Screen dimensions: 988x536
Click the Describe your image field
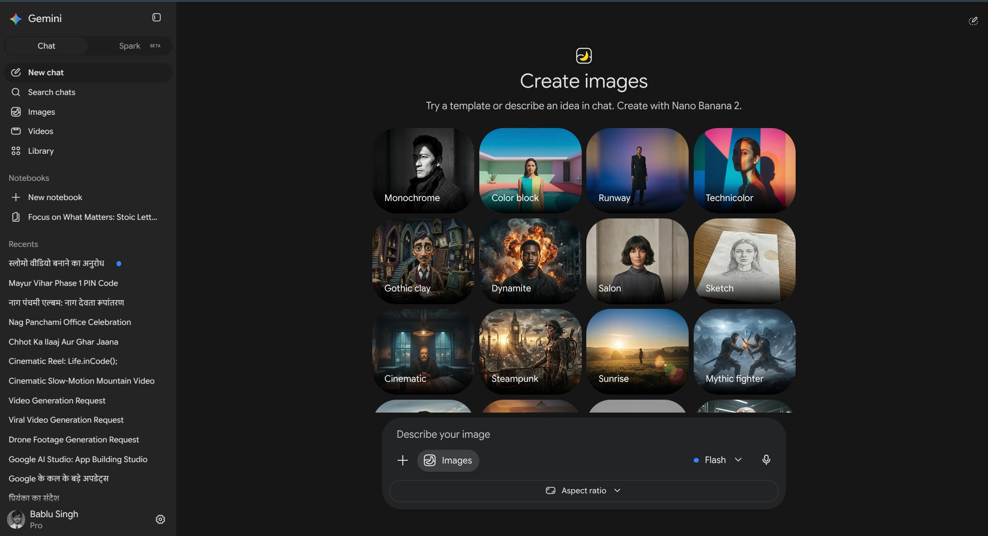point(584,434)
